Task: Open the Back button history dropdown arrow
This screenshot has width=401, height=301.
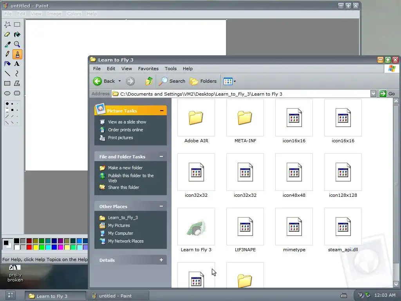Action: (119, 81)
